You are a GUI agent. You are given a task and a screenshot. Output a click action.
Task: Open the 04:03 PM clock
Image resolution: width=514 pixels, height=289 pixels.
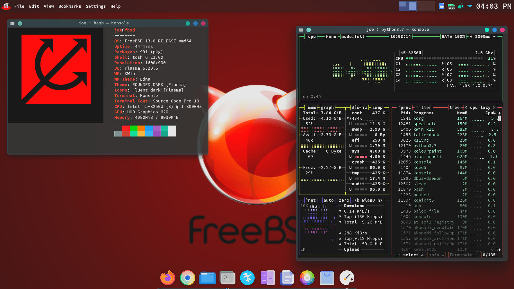(x=493, y=6)
